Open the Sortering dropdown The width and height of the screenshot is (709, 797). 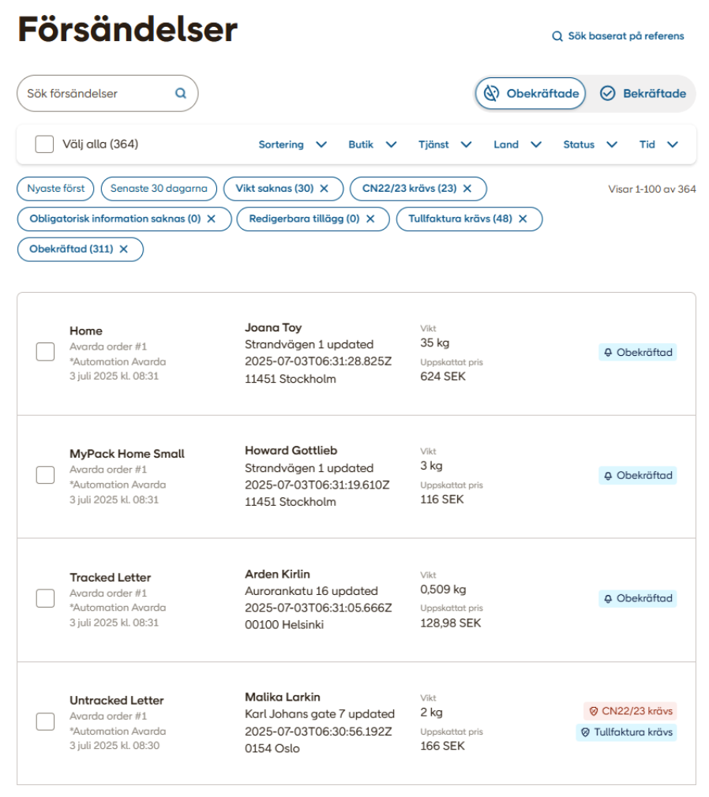point(292,144)
